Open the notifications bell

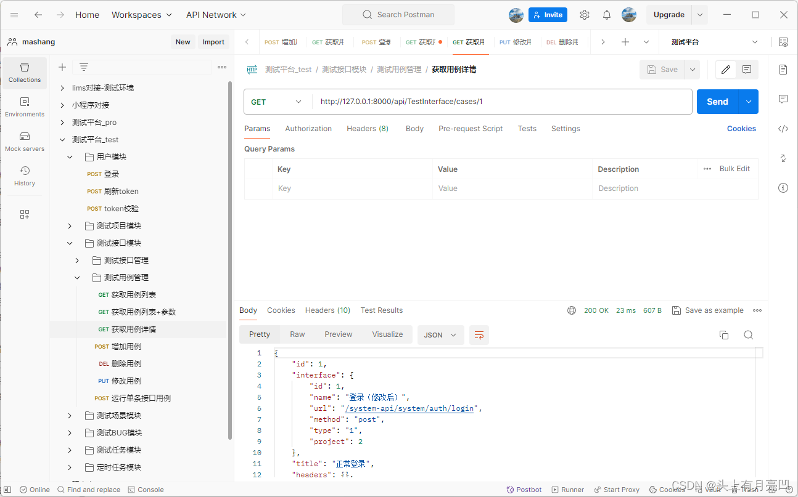(607, 15)
